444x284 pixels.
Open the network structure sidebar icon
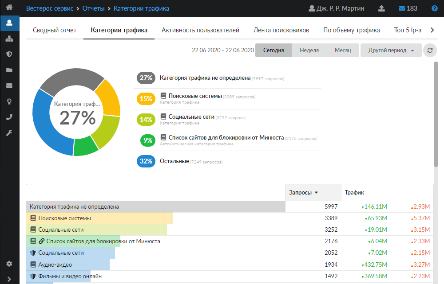click(9, 39)
